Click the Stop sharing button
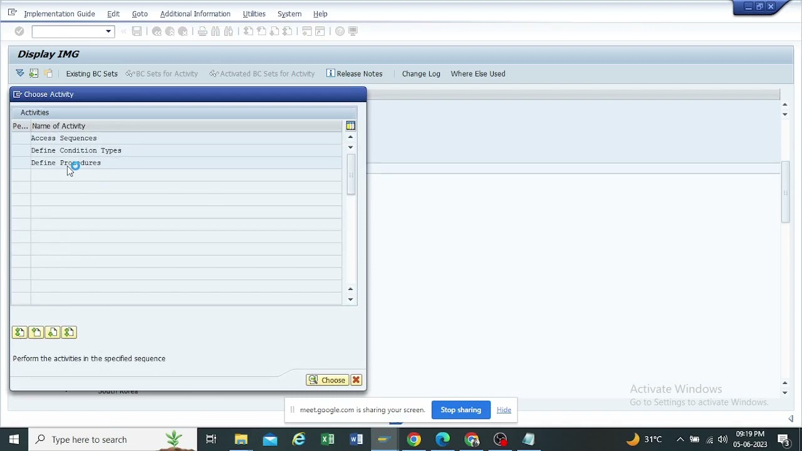The width and height of the screenshot is (802, 451). coord(461,410)
